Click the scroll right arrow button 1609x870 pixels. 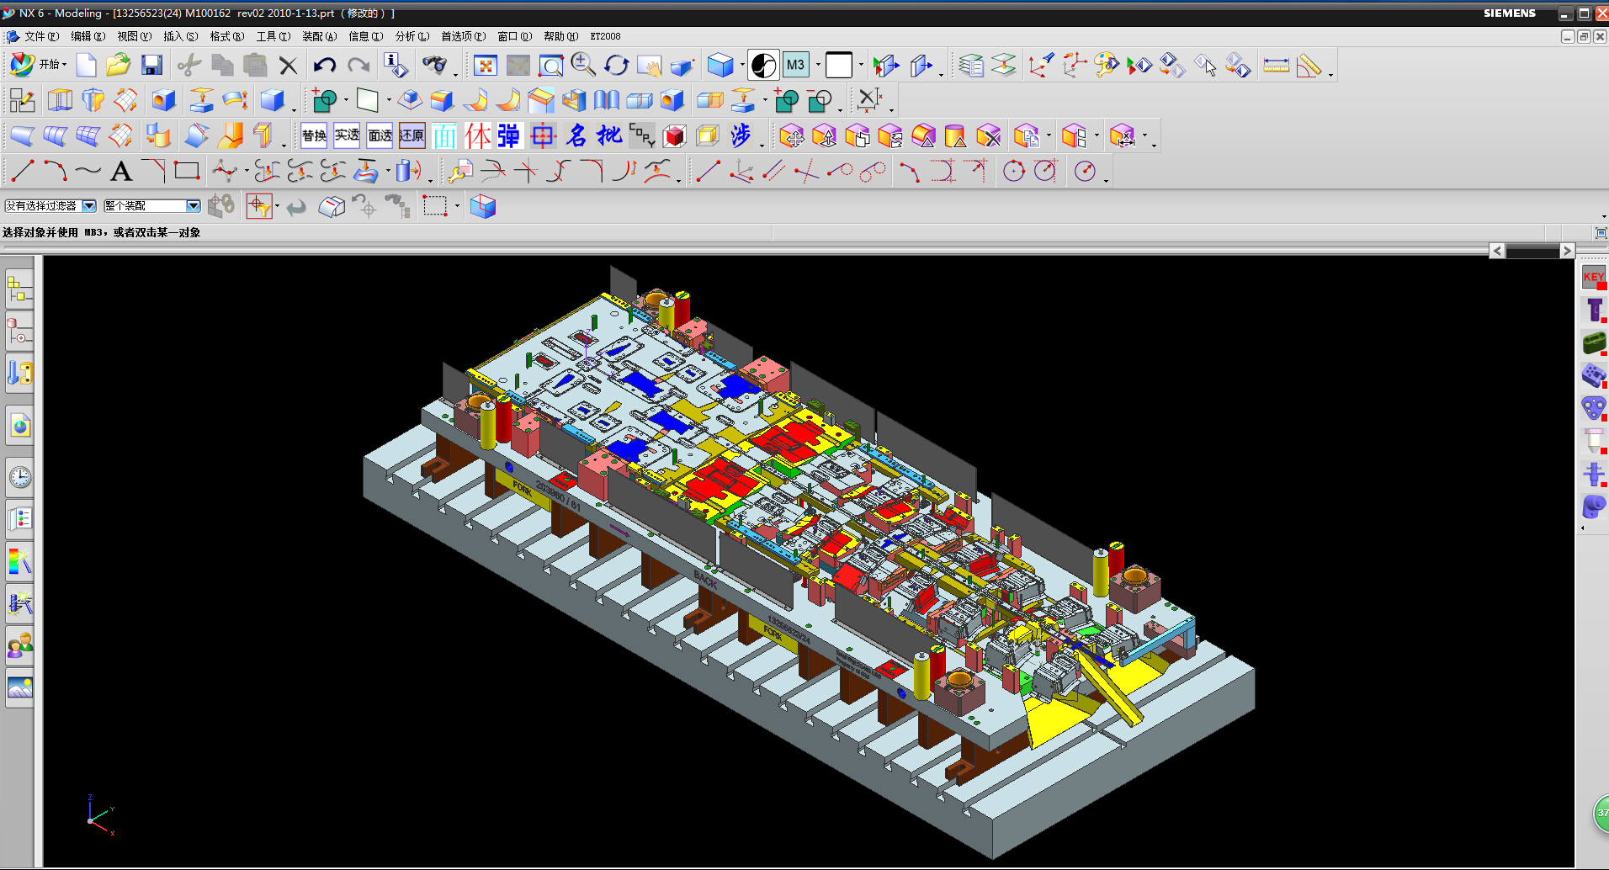[1566, 251]
